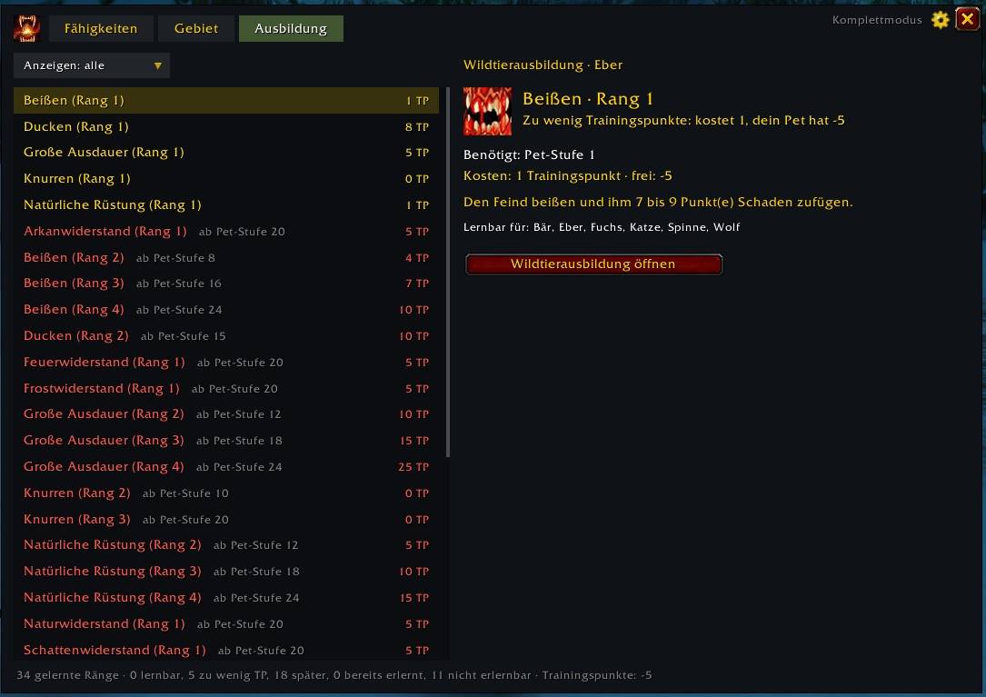The image size is (986, 697).
Task: Click Beißen (Rang 2) in the list
Action: pyautogui.click(x=226, y=258)
